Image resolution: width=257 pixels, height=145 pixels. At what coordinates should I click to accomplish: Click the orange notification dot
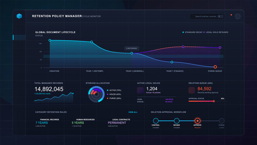pyautogui.click(x=231, y=15)
